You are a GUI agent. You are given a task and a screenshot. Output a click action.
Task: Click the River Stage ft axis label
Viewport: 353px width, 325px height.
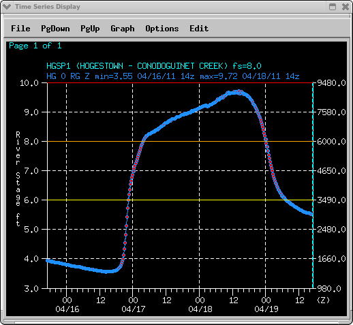(x=18, y=179)
